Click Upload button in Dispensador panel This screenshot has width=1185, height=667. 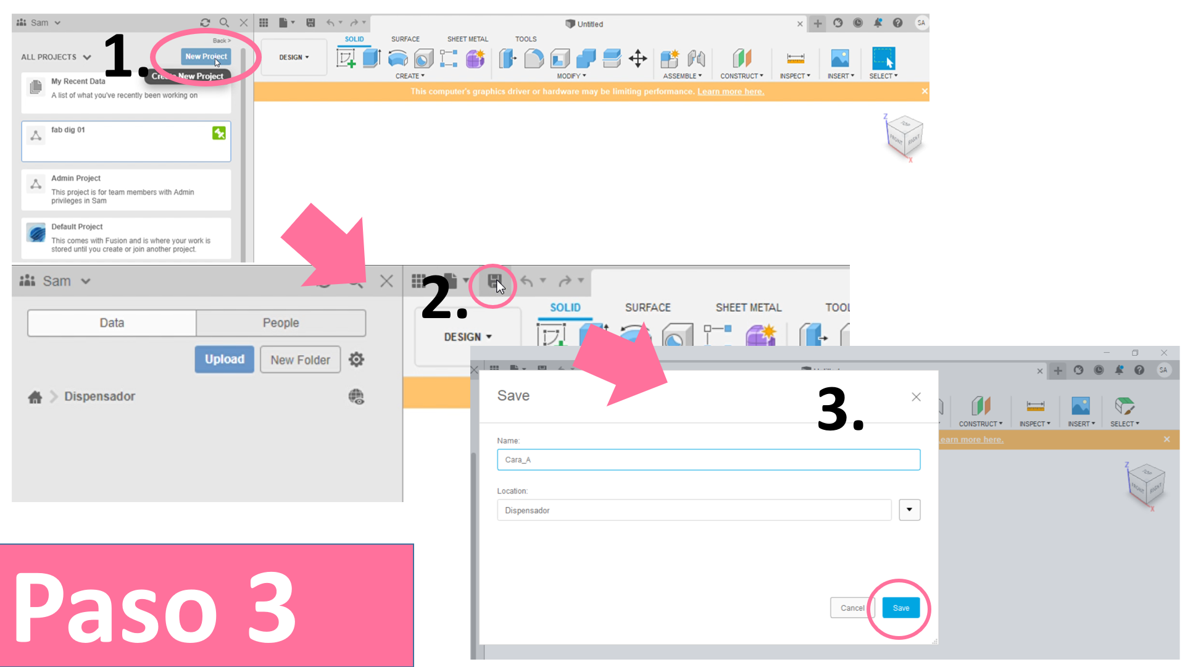pos(225,359)
